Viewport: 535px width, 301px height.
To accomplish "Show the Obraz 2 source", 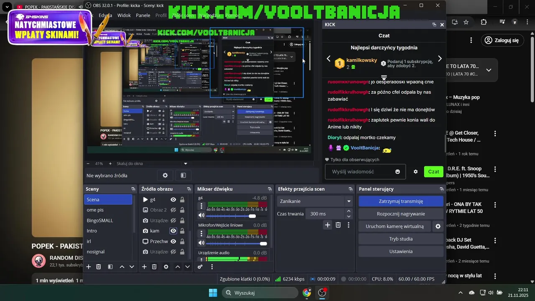I will (173, 210).
